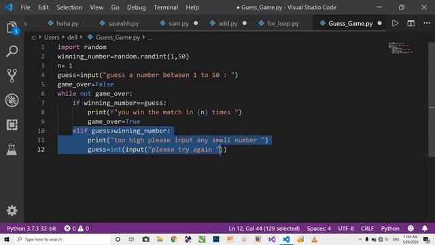435x245 pixels.
Task: Select Python 3.7.3 32-bit interpreter
Action: coord(31,229)
